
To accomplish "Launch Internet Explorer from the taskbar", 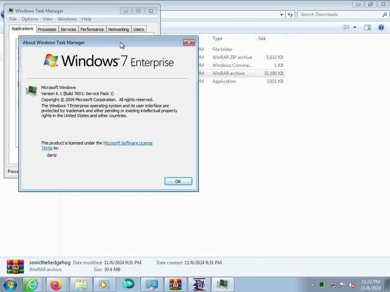I will tap(32, 284).
